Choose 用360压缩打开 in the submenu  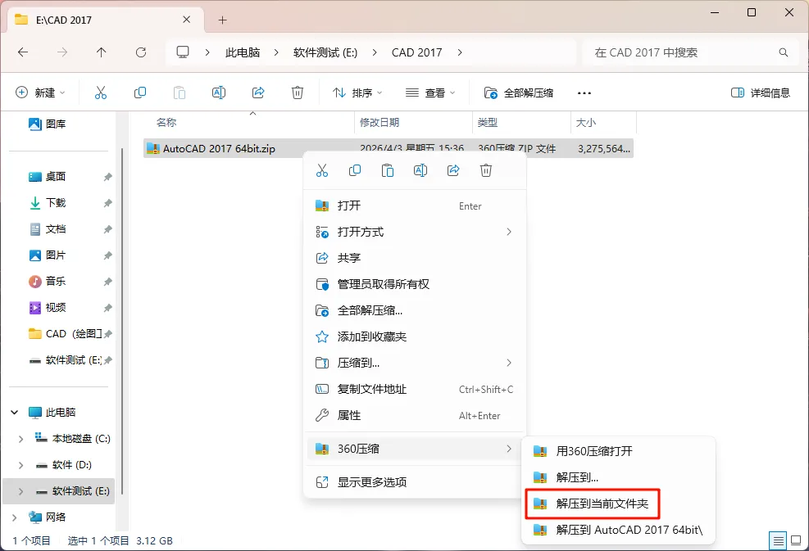point(618,451)
